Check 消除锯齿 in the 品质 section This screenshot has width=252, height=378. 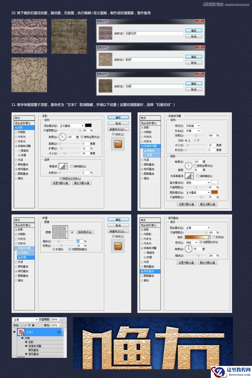coord(72,166)
